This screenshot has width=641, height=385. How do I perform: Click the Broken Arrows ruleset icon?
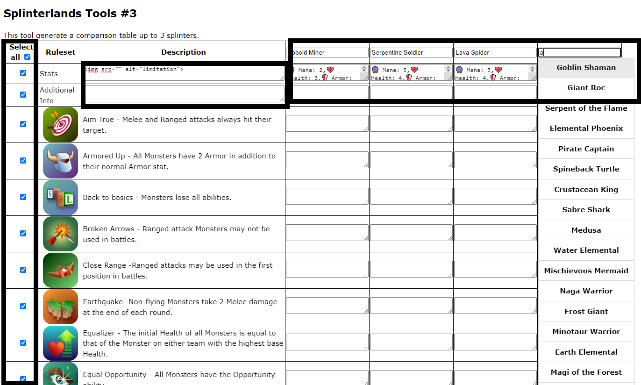[x=60, y=233]
